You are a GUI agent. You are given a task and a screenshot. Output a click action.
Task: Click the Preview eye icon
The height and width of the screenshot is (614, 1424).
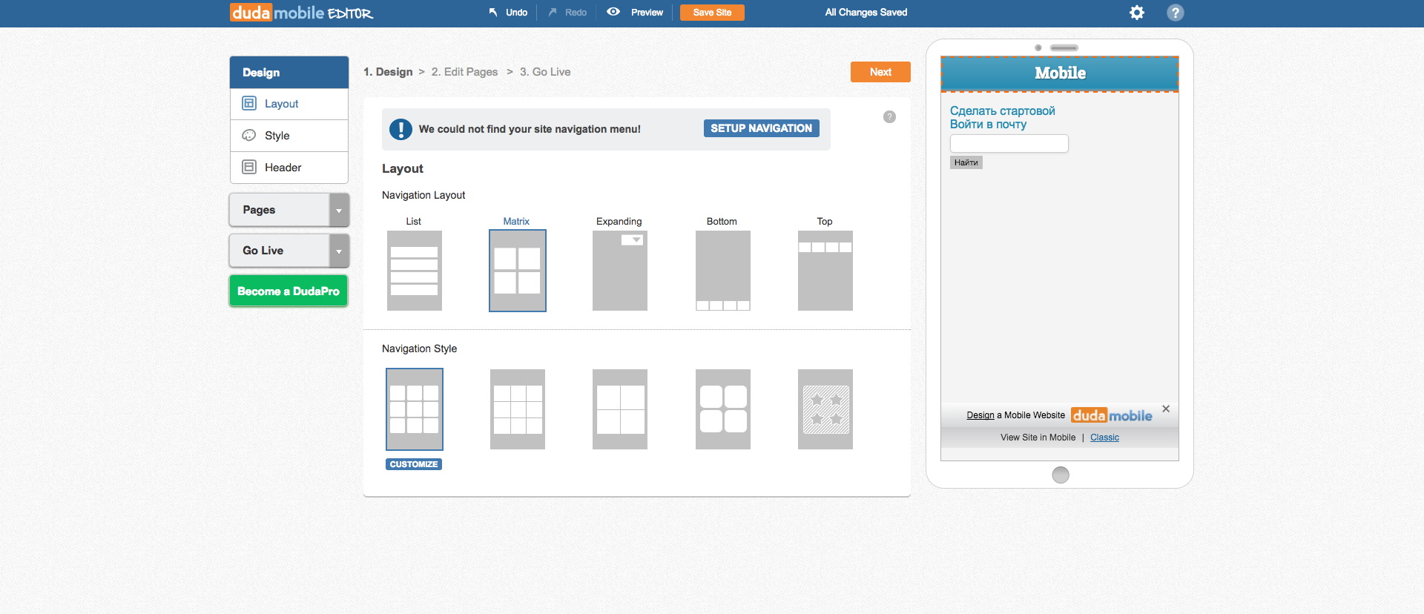613,12
